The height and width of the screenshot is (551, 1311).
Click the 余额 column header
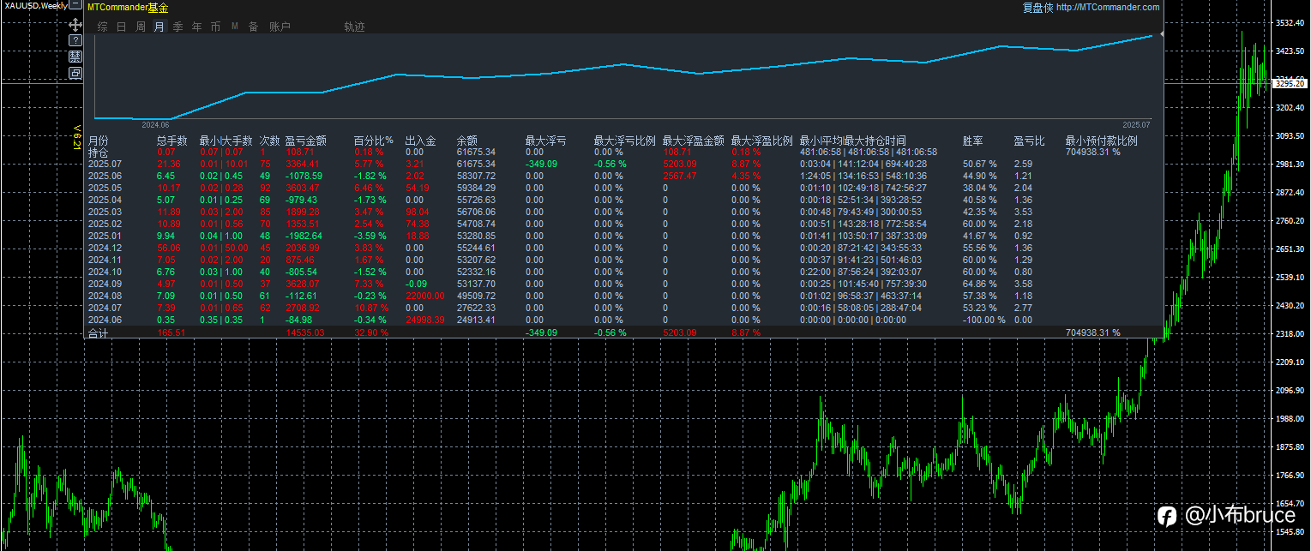point(467,141)
